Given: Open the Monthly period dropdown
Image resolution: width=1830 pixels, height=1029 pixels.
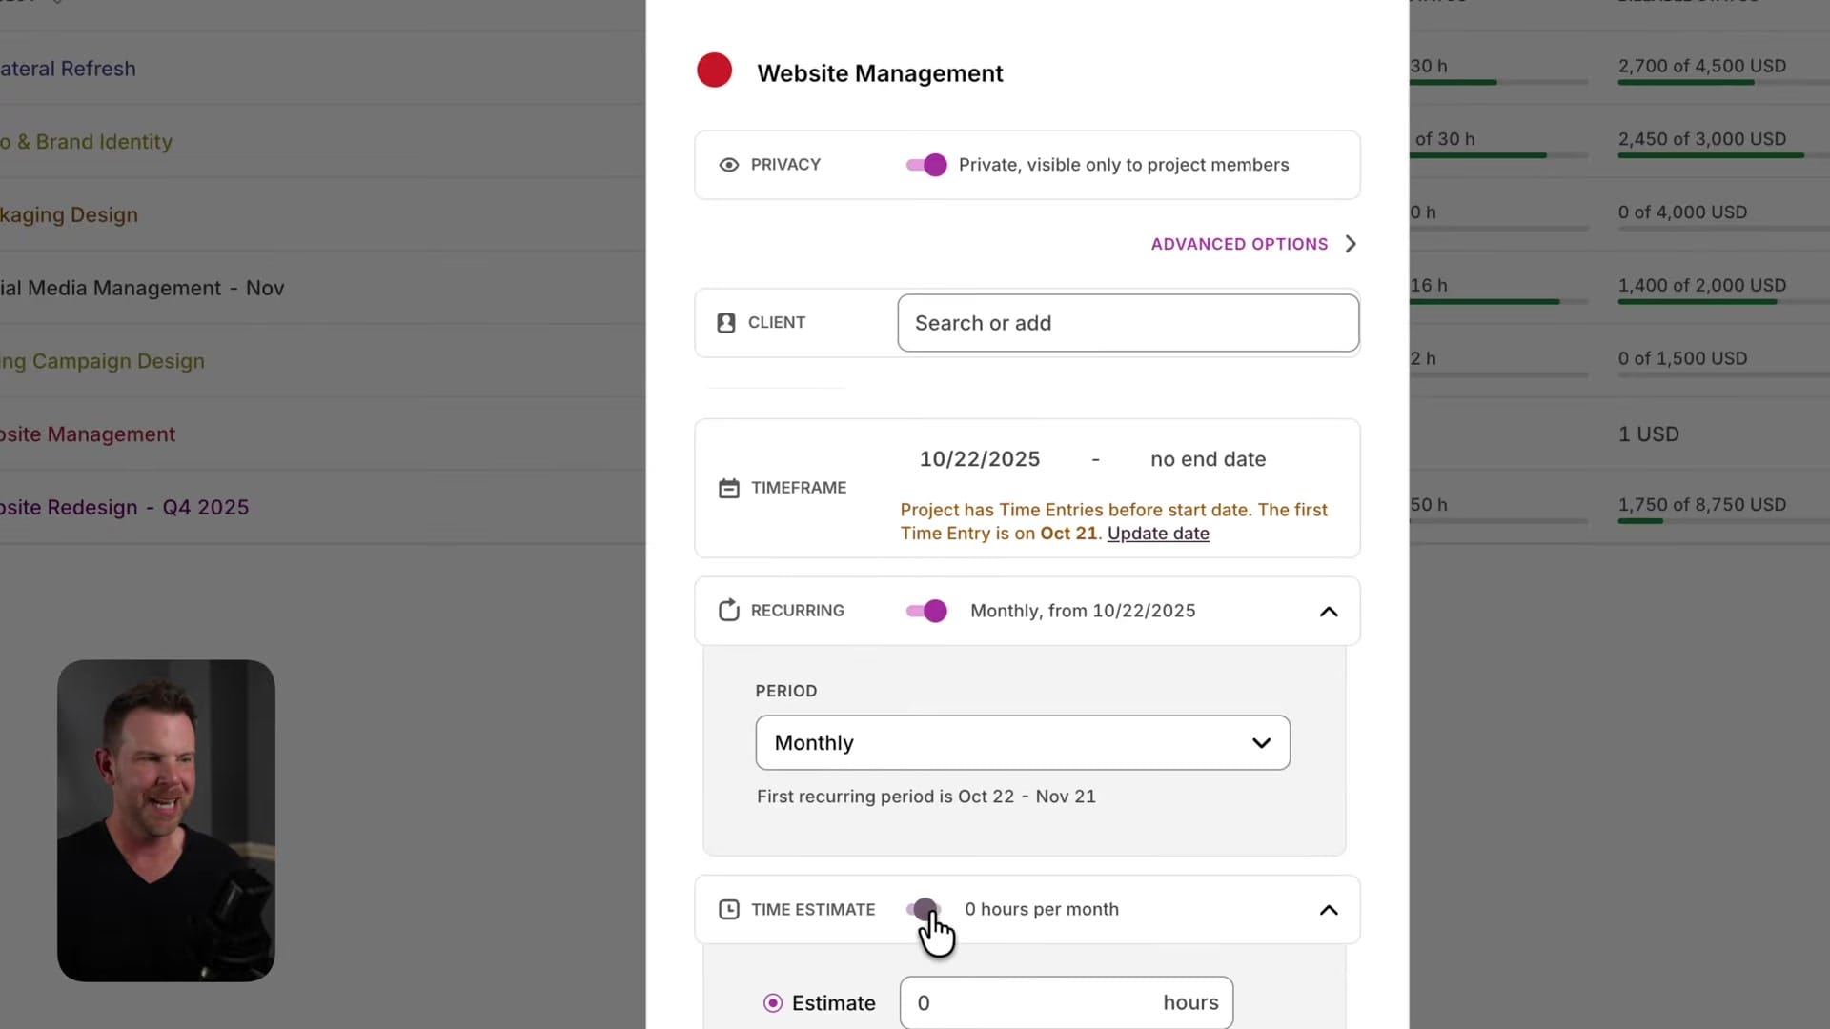Looking at the screenshot, I should click(1023, 743).
